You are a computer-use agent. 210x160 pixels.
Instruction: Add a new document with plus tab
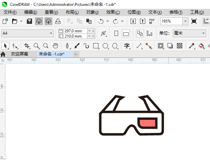tap(76, 54)
